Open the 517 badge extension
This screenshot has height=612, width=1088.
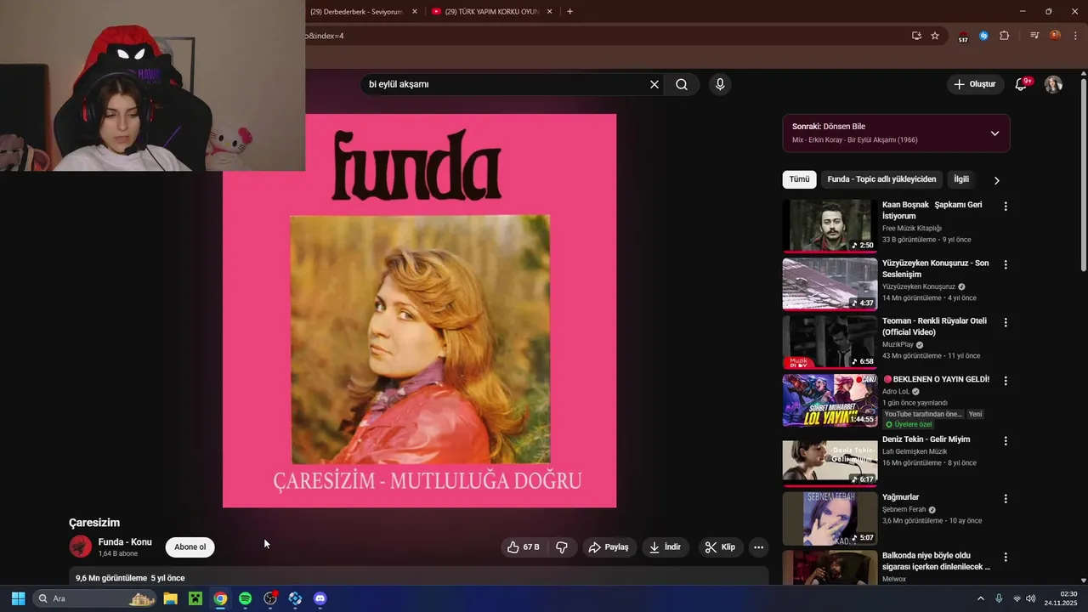pos(963,37)
